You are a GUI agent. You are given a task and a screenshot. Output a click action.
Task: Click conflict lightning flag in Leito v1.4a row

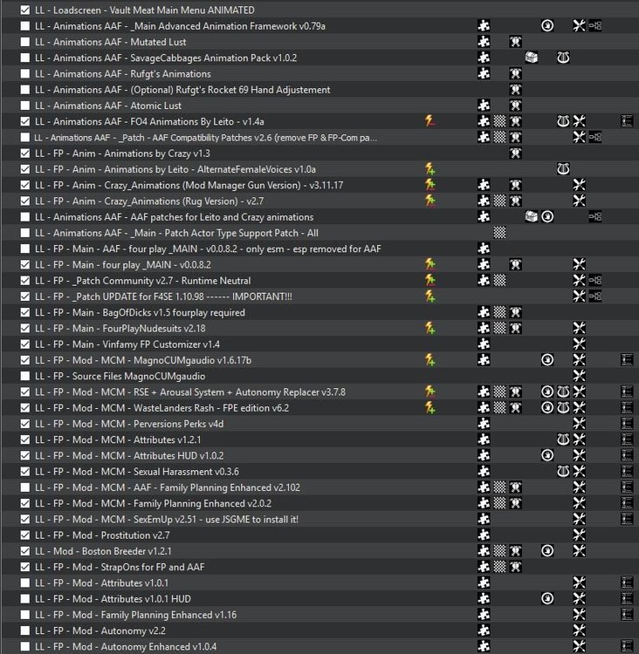point(429,121)
